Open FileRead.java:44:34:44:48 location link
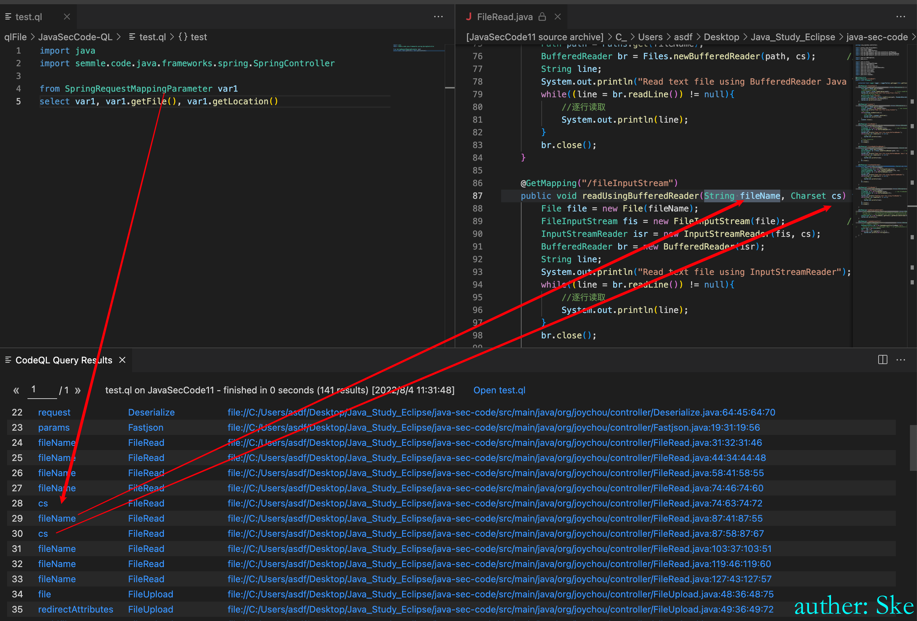The image size is (917, 621). coord(496,458)
